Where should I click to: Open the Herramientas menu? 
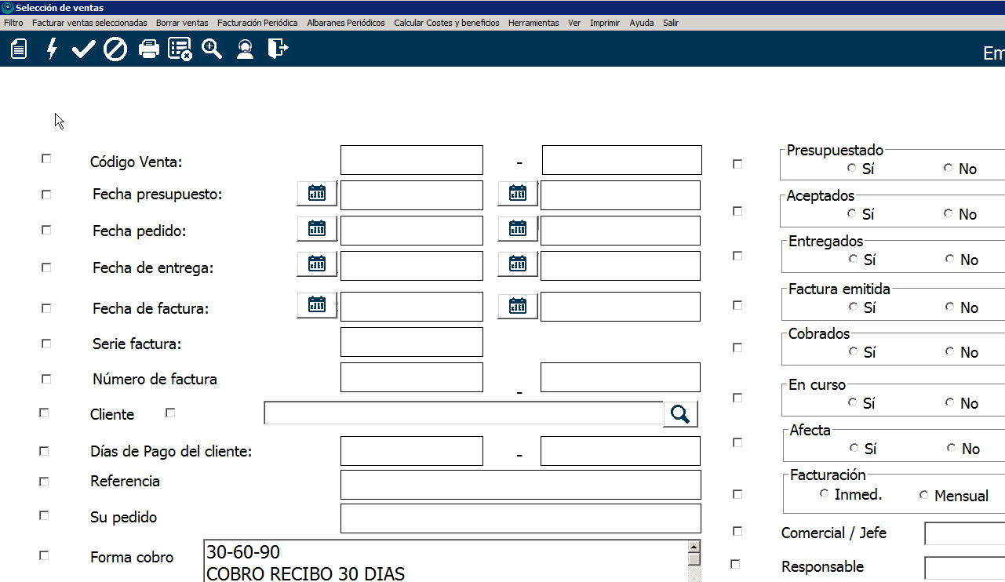[x=533, y=23]
